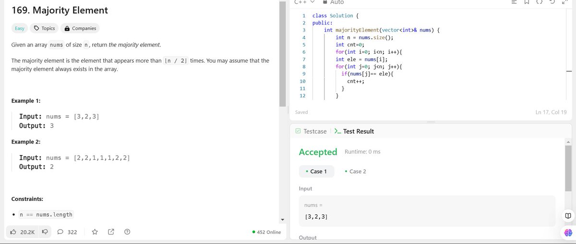The image size is (576, 244).
Task: Click the Auto mode label
Action: [x=337, y=2]
